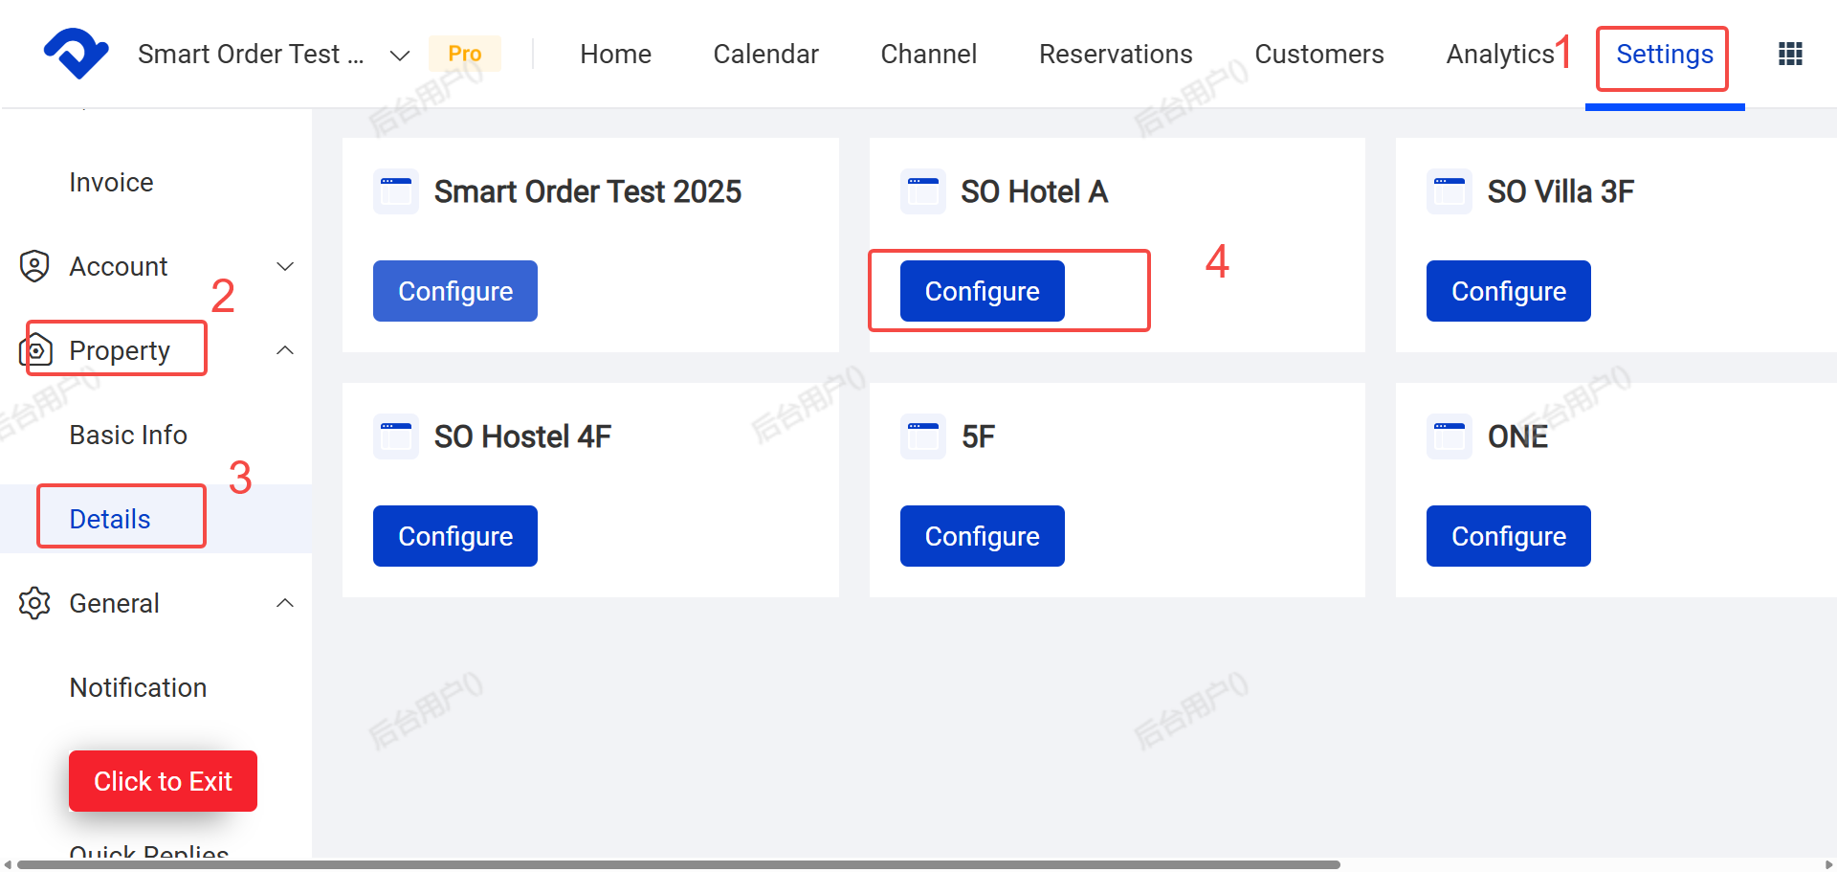
Task: Click the horizontal scrollbar thumb
Action: point(678,864)
